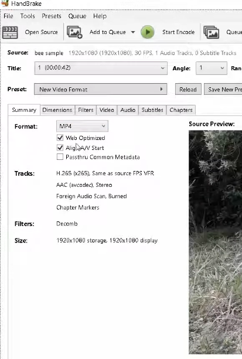The height and width of the screenshot is (359, 242).
Task: Open the Tools menu
Action: (28, 16)
